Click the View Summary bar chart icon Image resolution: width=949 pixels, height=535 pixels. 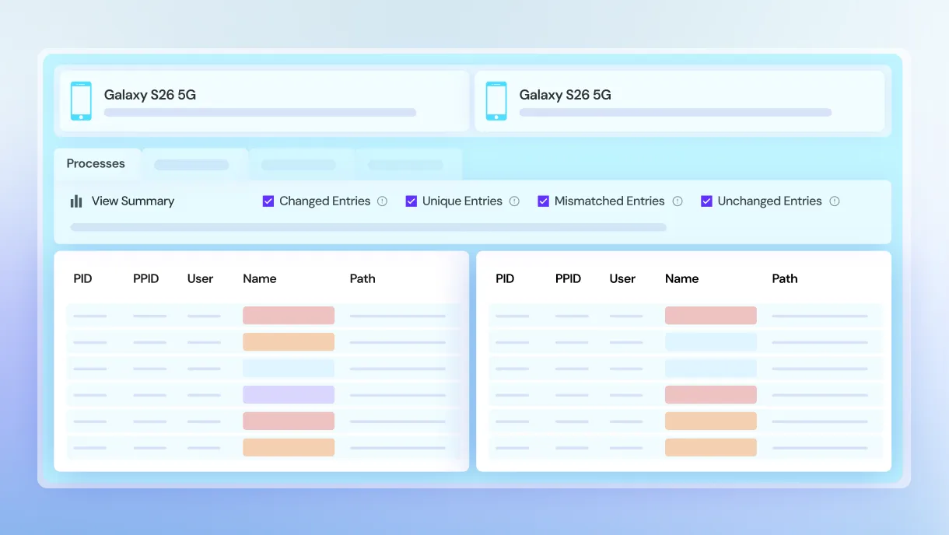tap(76, 201)
